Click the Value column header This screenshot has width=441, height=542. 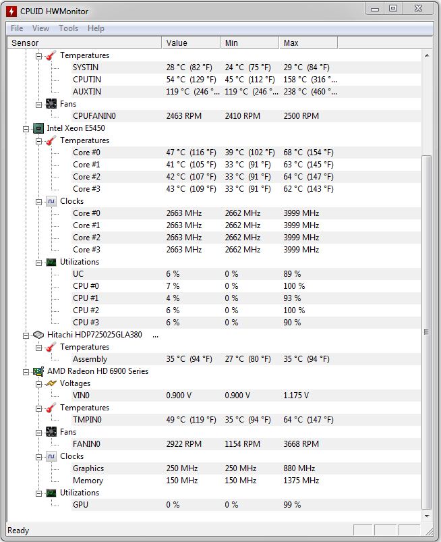[x=191, y=43]
